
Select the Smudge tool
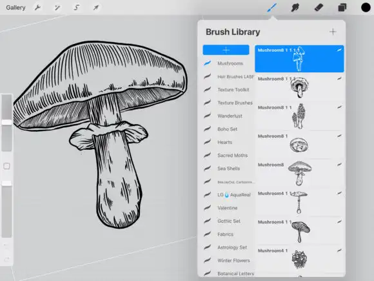point(295,8)
